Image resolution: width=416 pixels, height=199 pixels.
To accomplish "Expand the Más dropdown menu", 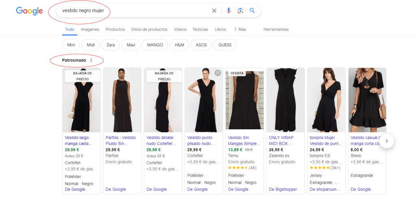I will 240,29.
